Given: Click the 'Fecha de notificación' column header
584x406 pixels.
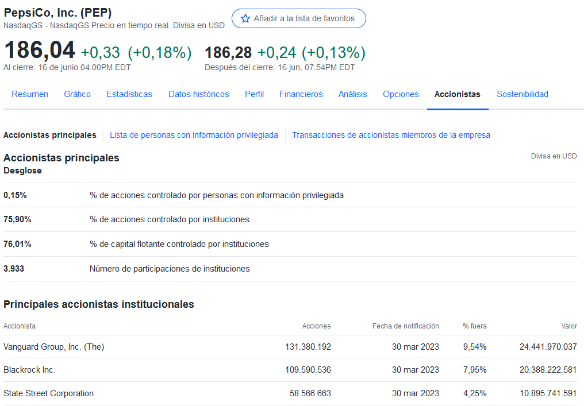Looking at the screenshot, I should 406,326.
